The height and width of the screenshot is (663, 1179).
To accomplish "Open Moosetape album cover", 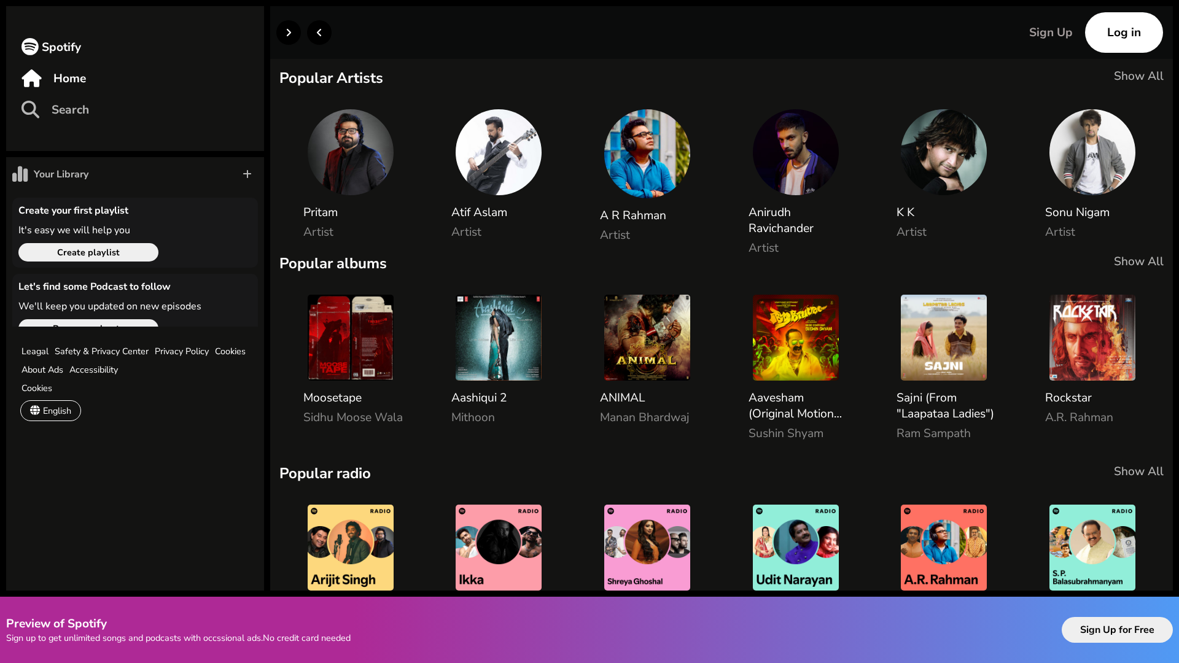I will point(351,338).
